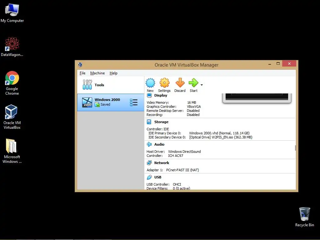Select the Tools entry icon

tap(87, 85)
